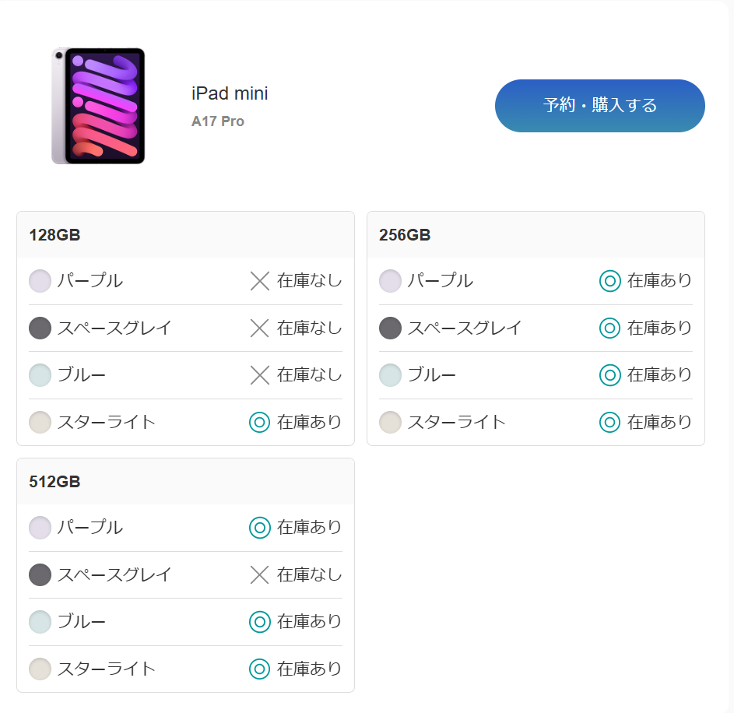Click the 128GB storage heading
This screenshot has height=713, width=734.
54,235
